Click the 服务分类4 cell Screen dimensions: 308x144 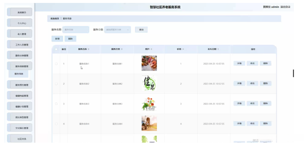tap(117, 124)
